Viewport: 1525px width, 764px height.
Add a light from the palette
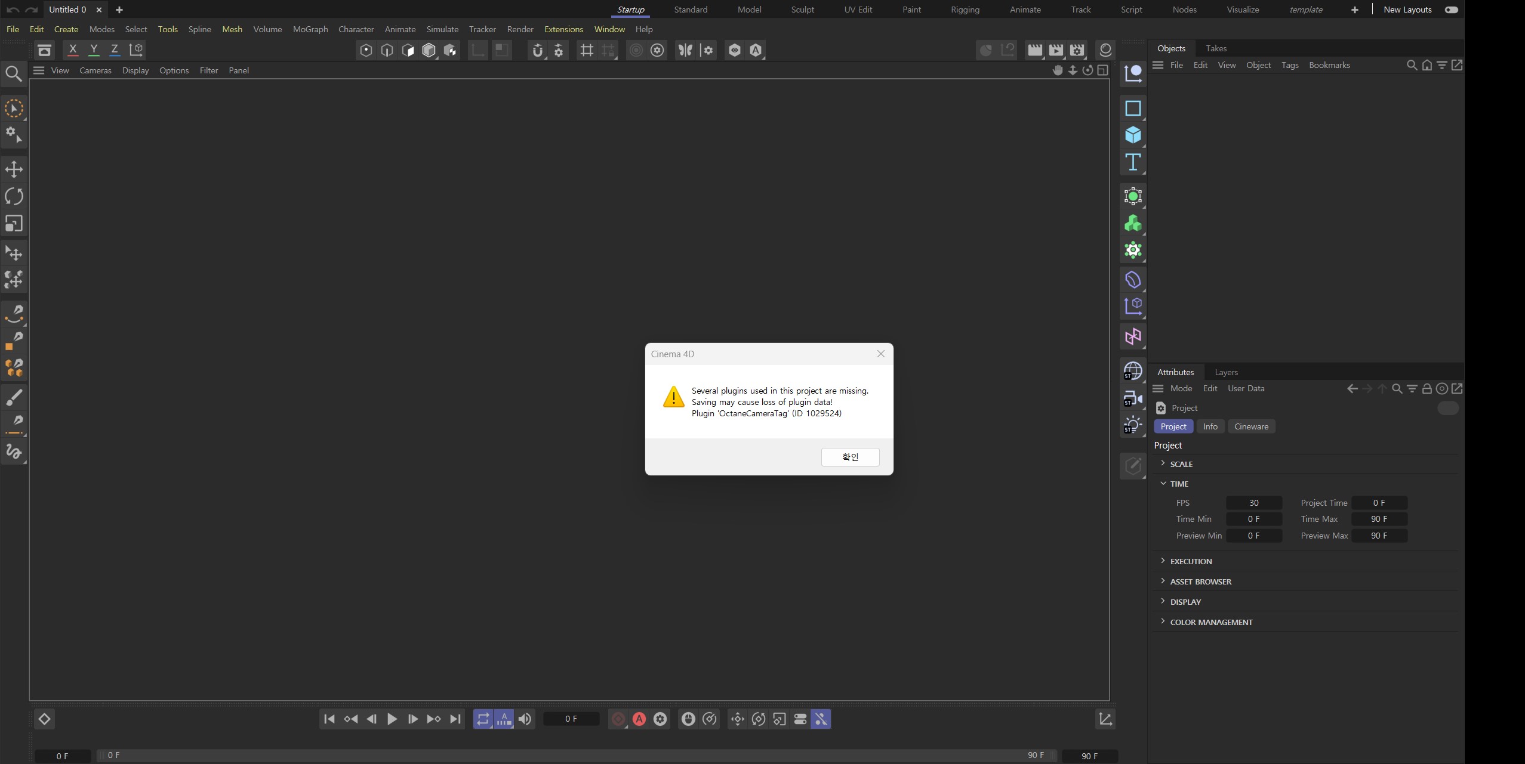pos(1133,425)
